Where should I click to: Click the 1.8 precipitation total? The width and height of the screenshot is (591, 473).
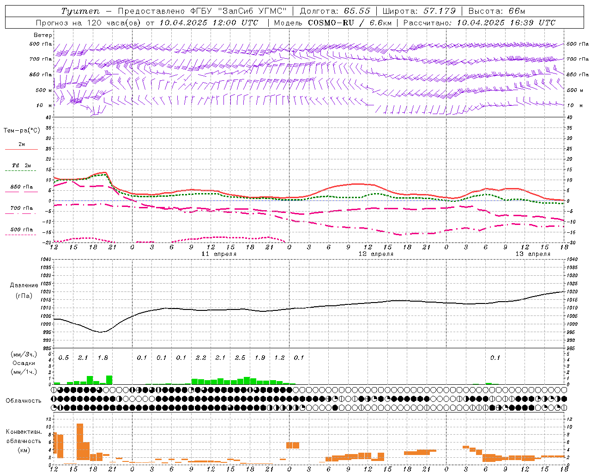coord(103,358)
